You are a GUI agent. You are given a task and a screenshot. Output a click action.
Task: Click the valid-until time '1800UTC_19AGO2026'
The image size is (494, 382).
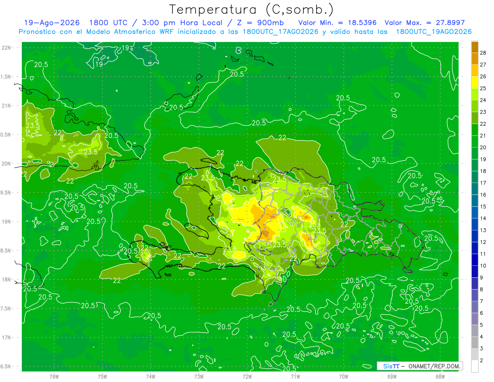point(433,31)
